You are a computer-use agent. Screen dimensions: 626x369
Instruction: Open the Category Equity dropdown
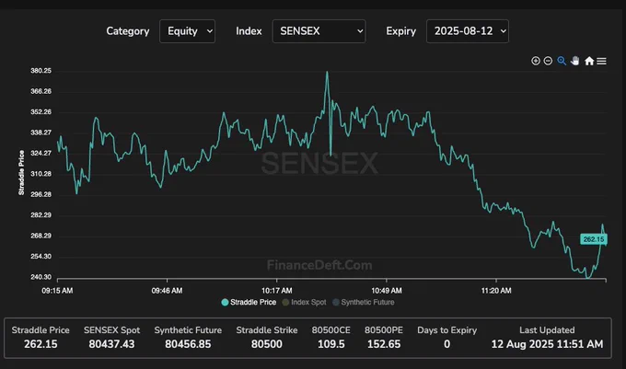[187, 31]
